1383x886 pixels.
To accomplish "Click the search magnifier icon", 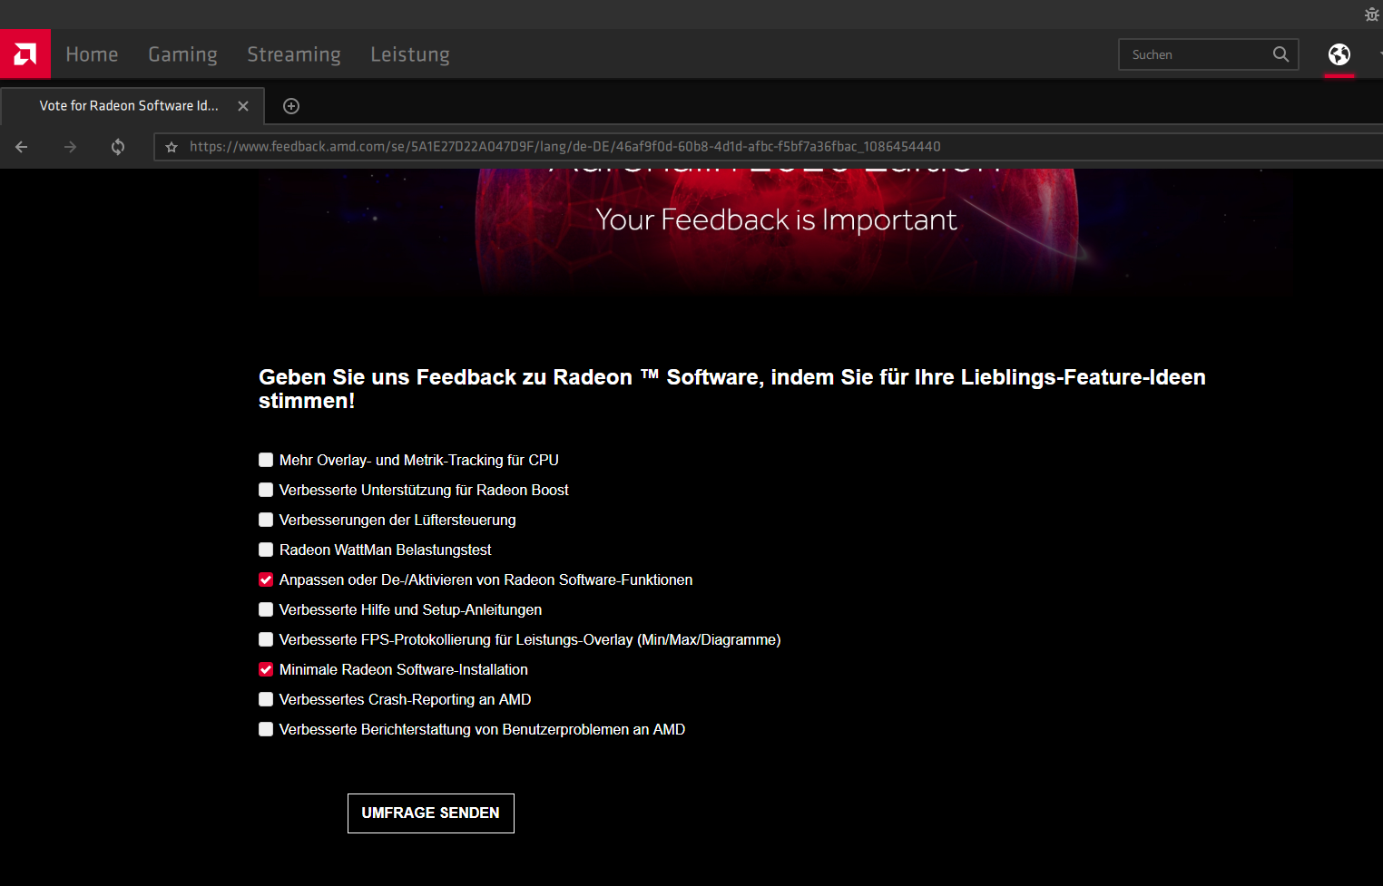I will pos(1280,54).
